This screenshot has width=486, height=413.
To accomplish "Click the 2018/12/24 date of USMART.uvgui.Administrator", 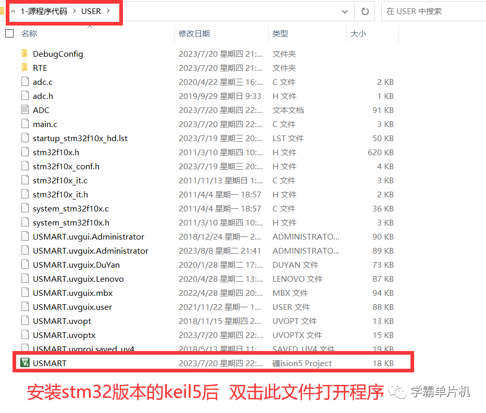I will pos(220,237).
